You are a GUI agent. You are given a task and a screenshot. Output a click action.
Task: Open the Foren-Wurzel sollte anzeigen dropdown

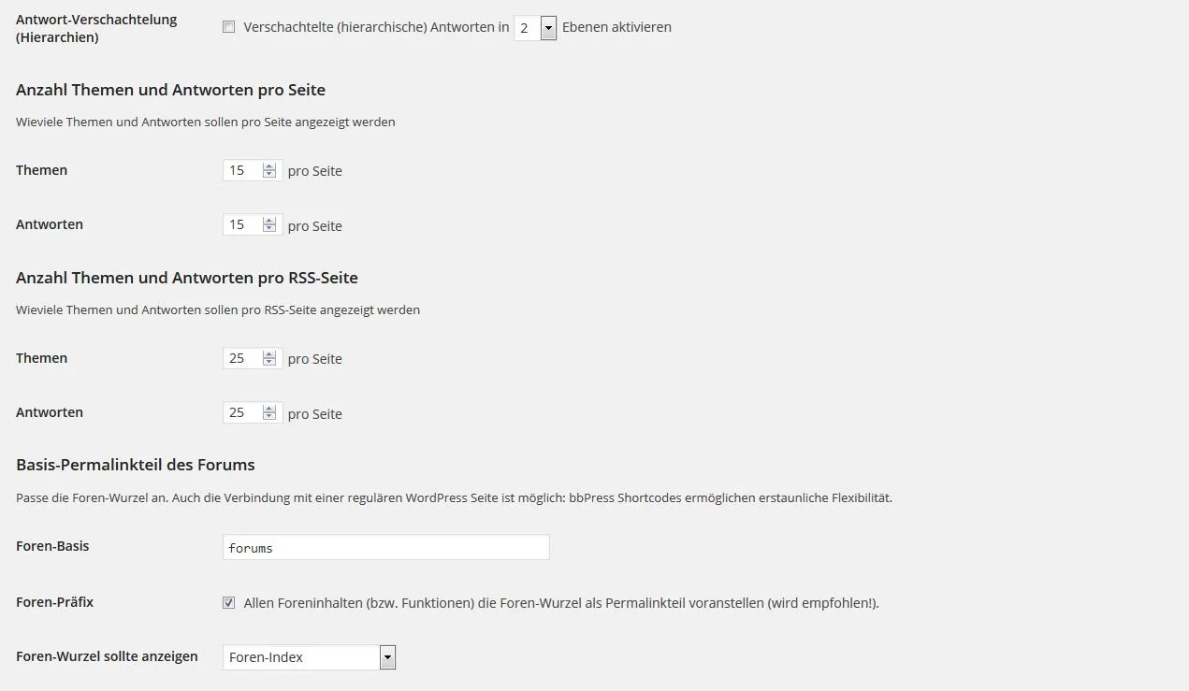point(310,657)
